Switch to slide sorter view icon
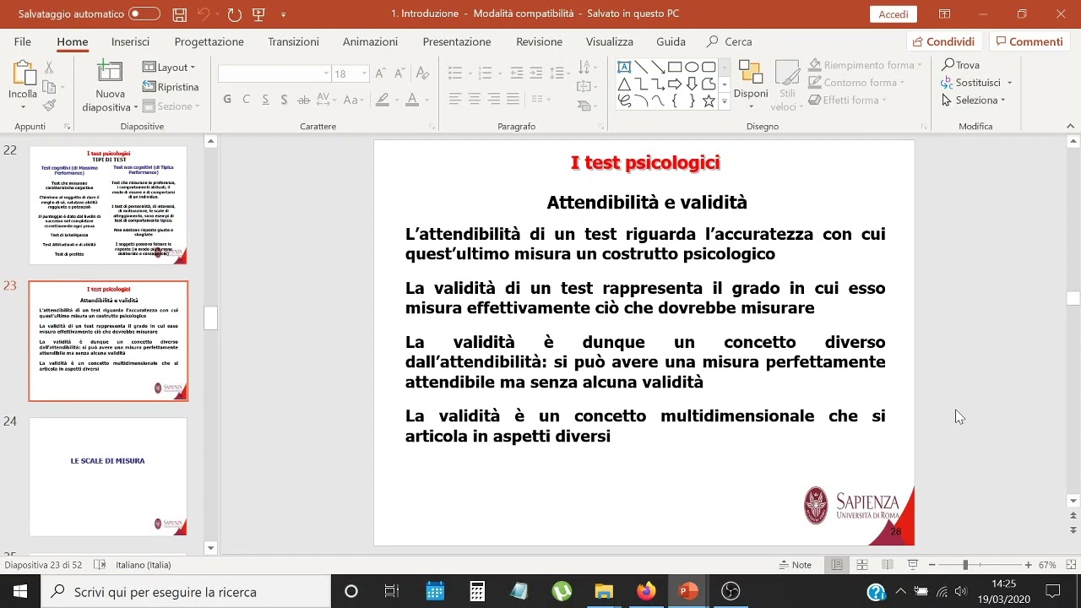The width and height of the screenshot is (1081, 608). pos(862,565)
